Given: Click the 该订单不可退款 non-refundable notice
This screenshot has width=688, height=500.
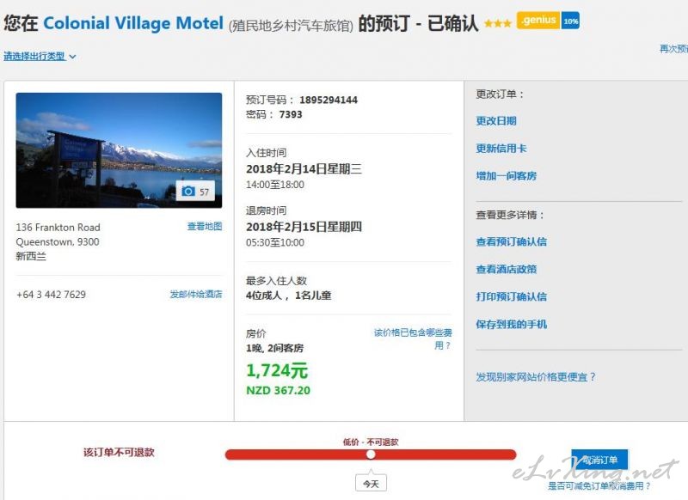Looking at the screenshot, I should coord(119,452).
